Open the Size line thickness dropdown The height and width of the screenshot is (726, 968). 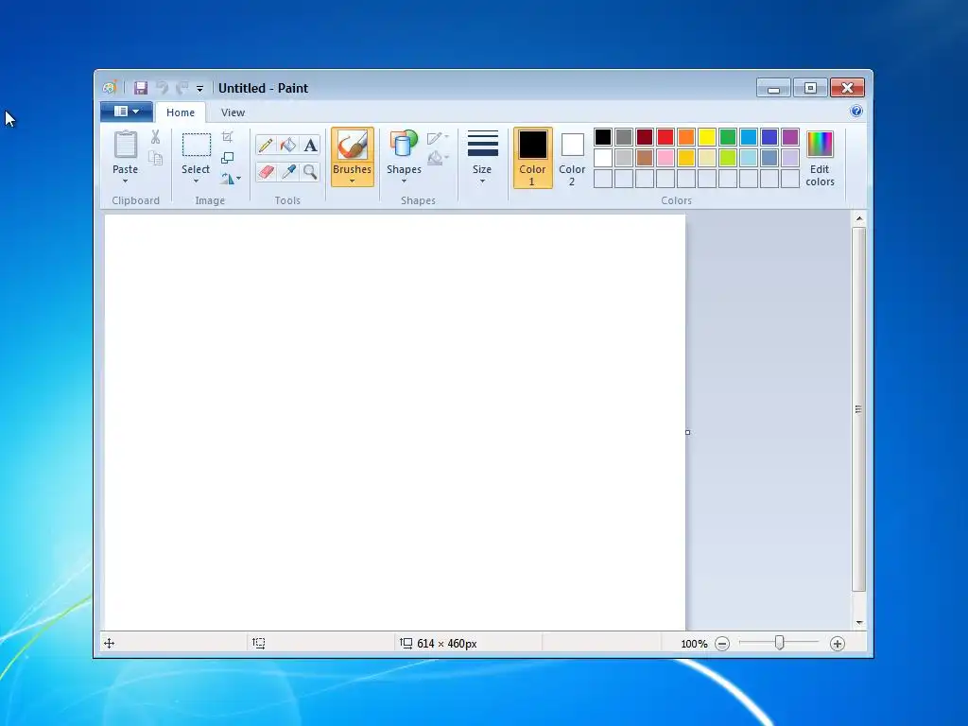pos(482,158)
